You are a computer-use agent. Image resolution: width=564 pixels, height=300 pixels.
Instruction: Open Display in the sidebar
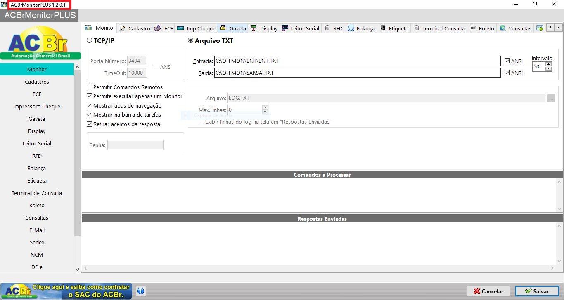click(37, 131)
